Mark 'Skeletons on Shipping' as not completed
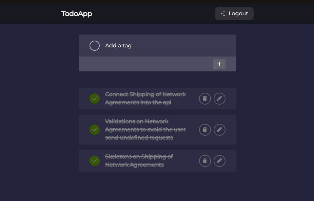Viewport: 314px width, 201px height. pyautogui.click(x=95, y=161)
